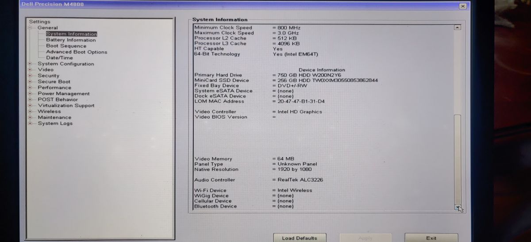The width and height of the screenshot is (531, 242).
Task: Expand the Security settings node
Action: tap(30, 76)
